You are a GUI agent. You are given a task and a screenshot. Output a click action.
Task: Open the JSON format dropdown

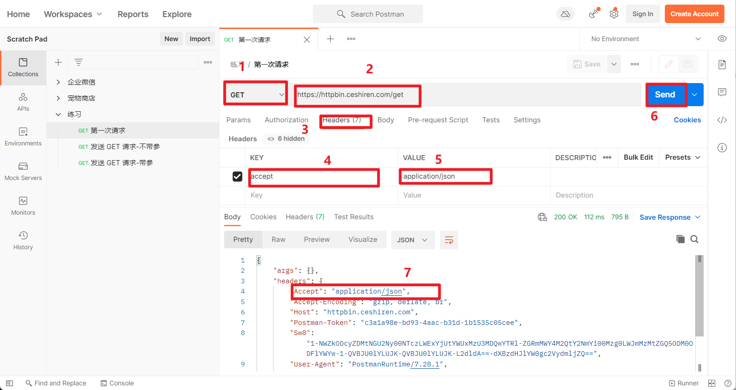[413, 240]
